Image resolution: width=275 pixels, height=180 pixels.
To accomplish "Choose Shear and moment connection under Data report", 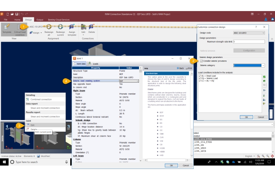I will click(x=45, y=108).
